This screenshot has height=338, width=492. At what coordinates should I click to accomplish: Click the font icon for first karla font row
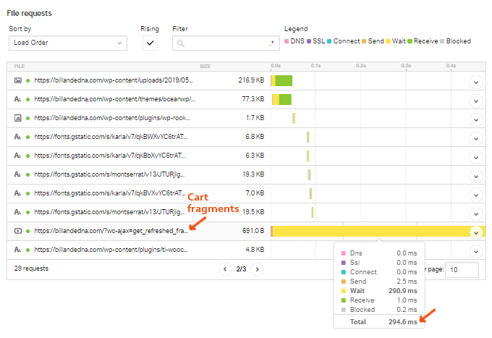(17, 137)
